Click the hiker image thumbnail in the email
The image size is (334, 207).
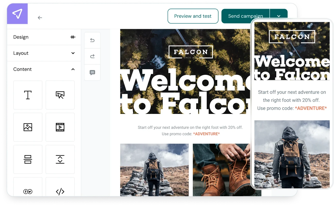(x=154, y=170)
